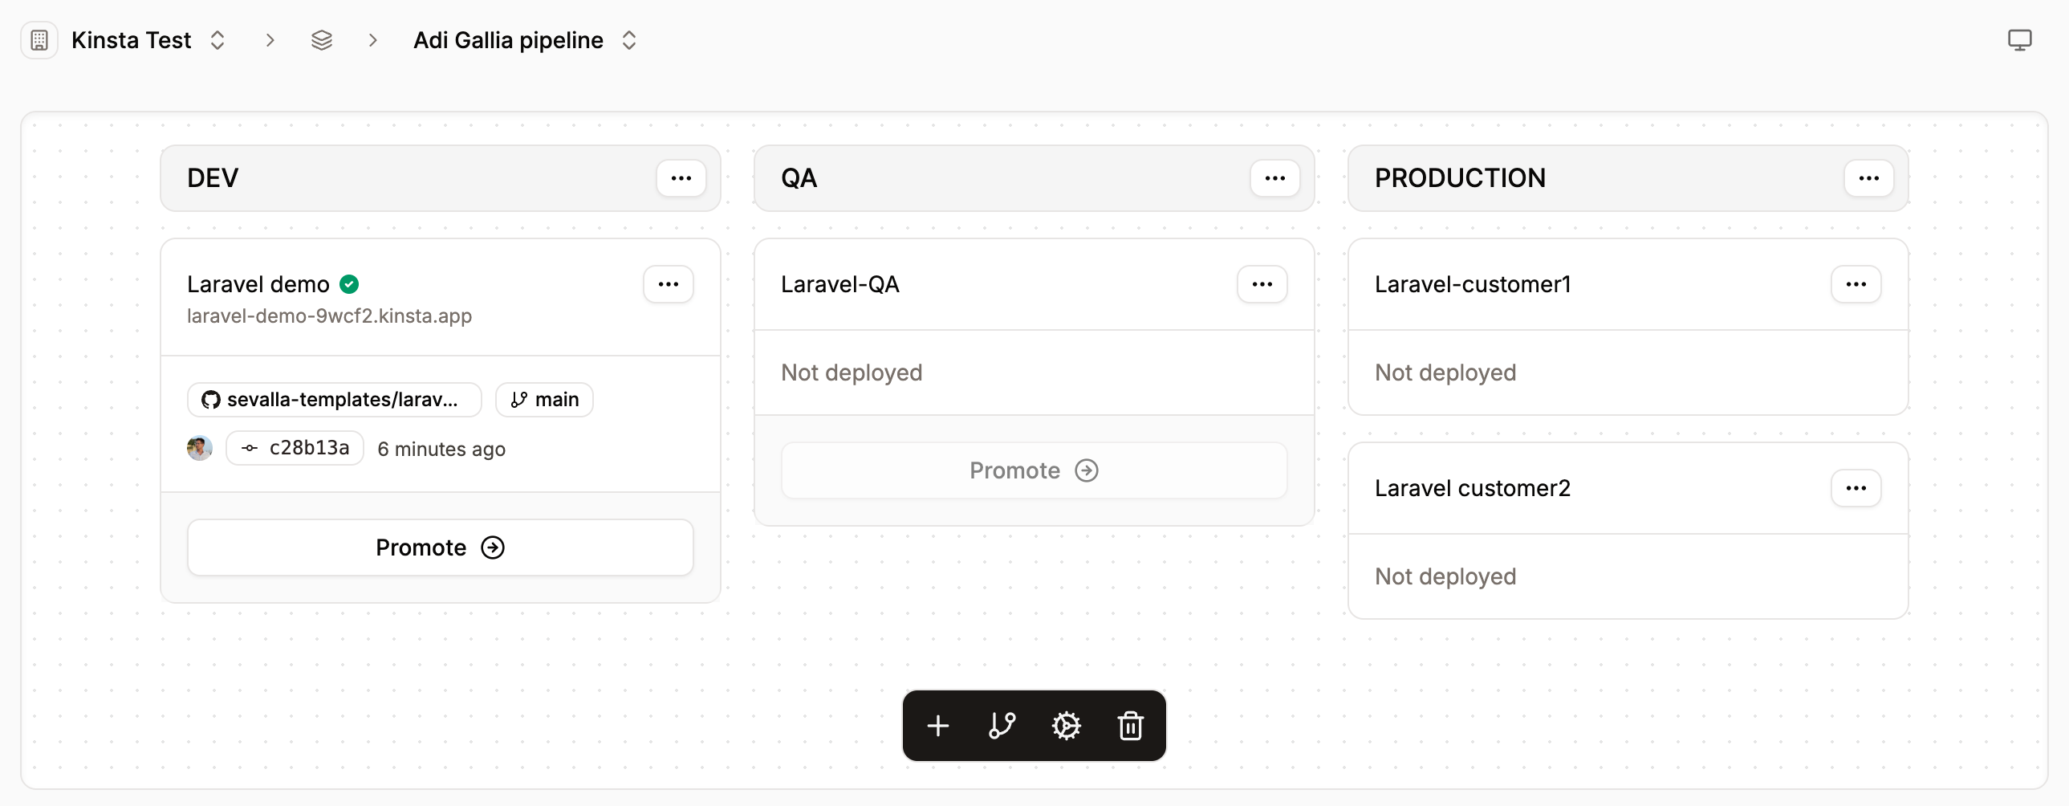Click the monitor icon in top right corner
The image size is (2069, 806).
(x=2020, y=39)
